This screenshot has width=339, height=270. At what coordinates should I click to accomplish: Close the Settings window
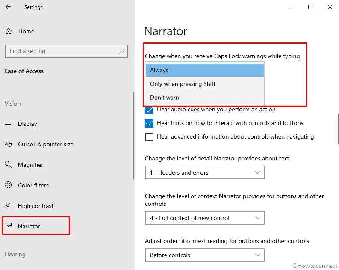tap(330, 7)
